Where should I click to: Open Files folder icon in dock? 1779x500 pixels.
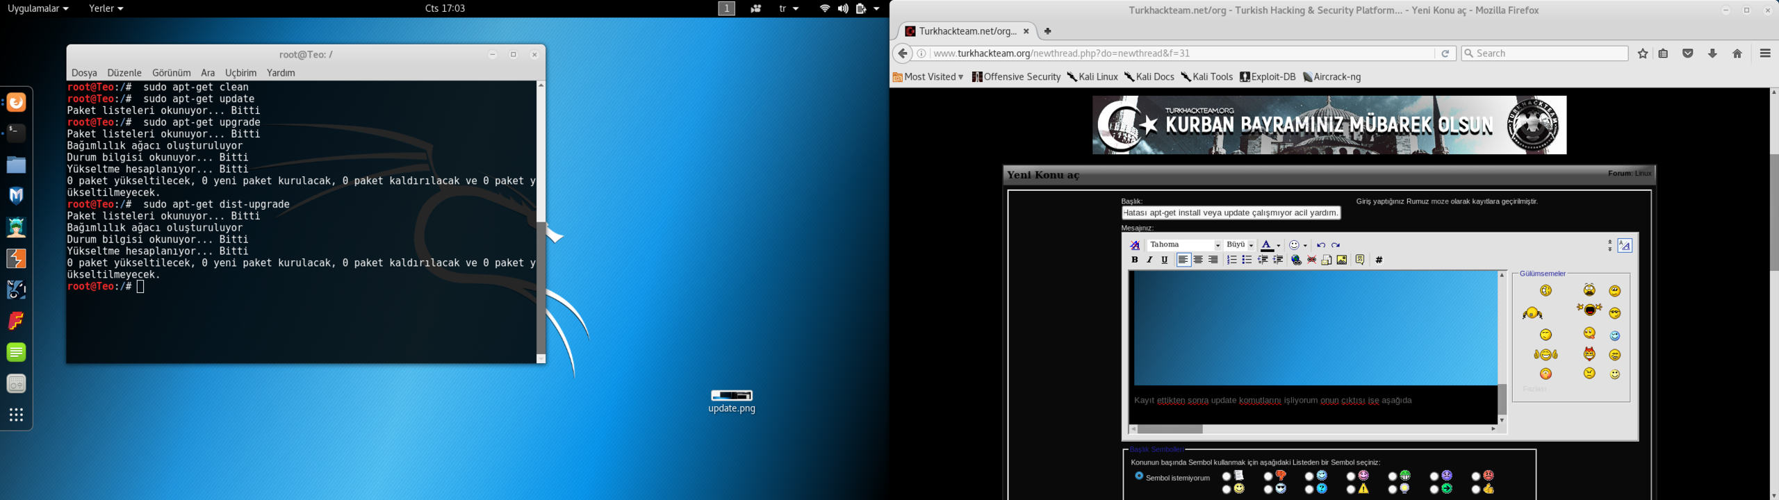(17, 165)
